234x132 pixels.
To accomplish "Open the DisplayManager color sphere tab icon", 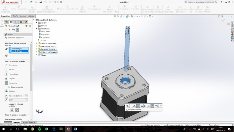I will (x=26, y=22).
